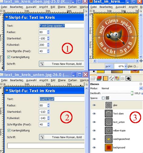Open ruler corner menu in the image window

91,11
